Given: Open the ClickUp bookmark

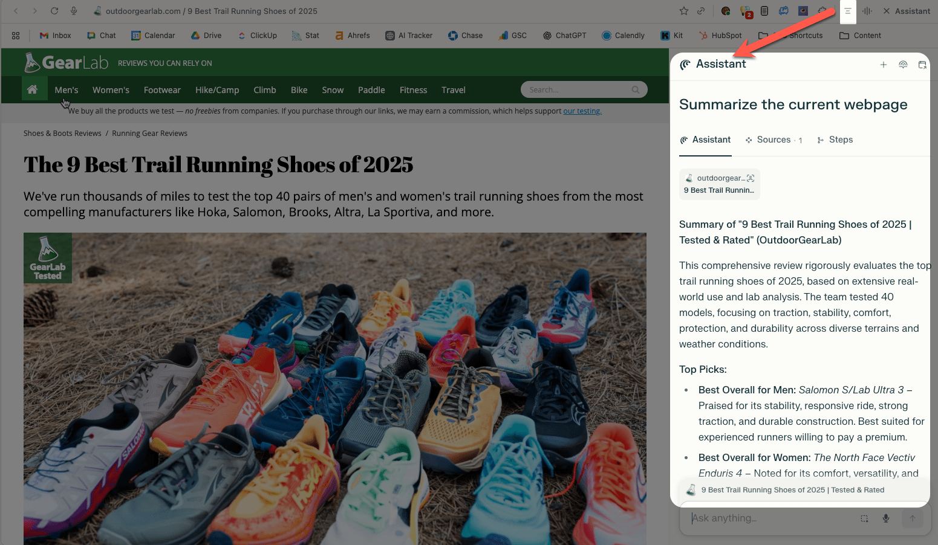Looking at the screenshot, I should [x=257, y=36].
